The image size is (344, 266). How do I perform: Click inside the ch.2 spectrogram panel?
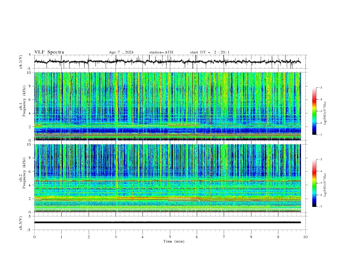[167, 178]
